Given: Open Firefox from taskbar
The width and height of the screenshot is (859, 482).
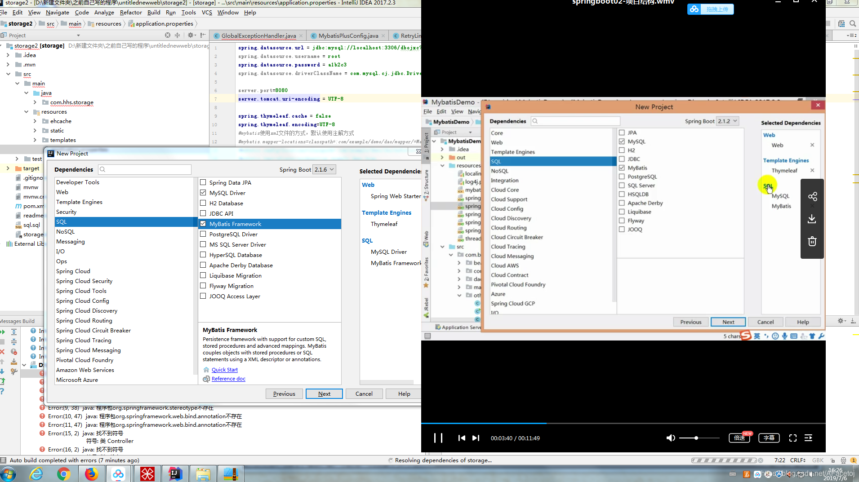Looking at the screenshot, I should [x=92, y=474].
